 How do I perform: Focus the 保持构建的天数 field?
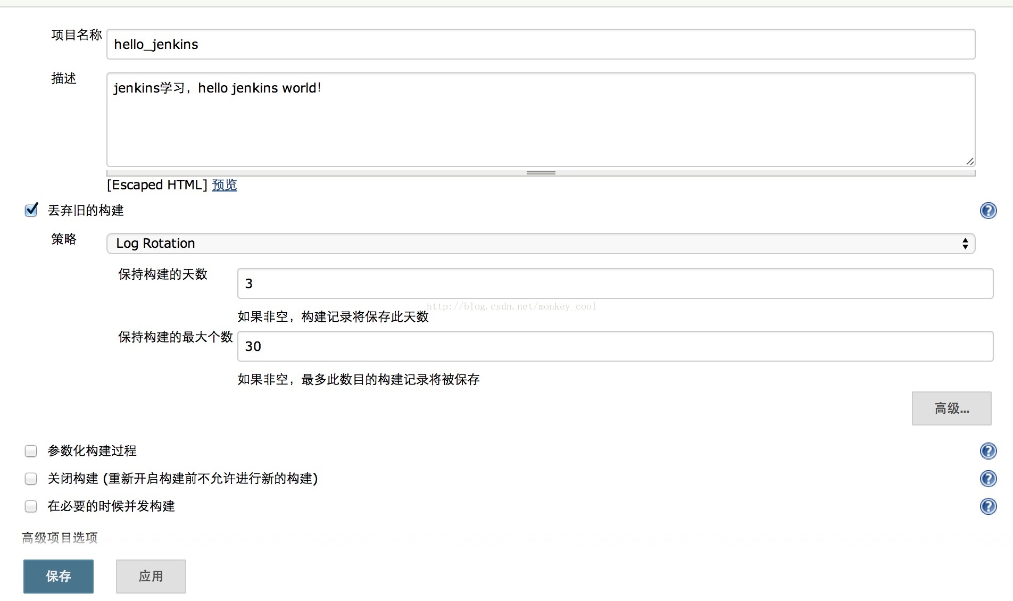[615, 283]
